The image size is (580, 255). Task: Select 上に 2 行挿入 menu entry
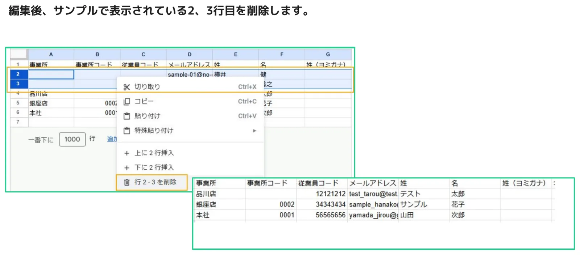click(190, 153)
